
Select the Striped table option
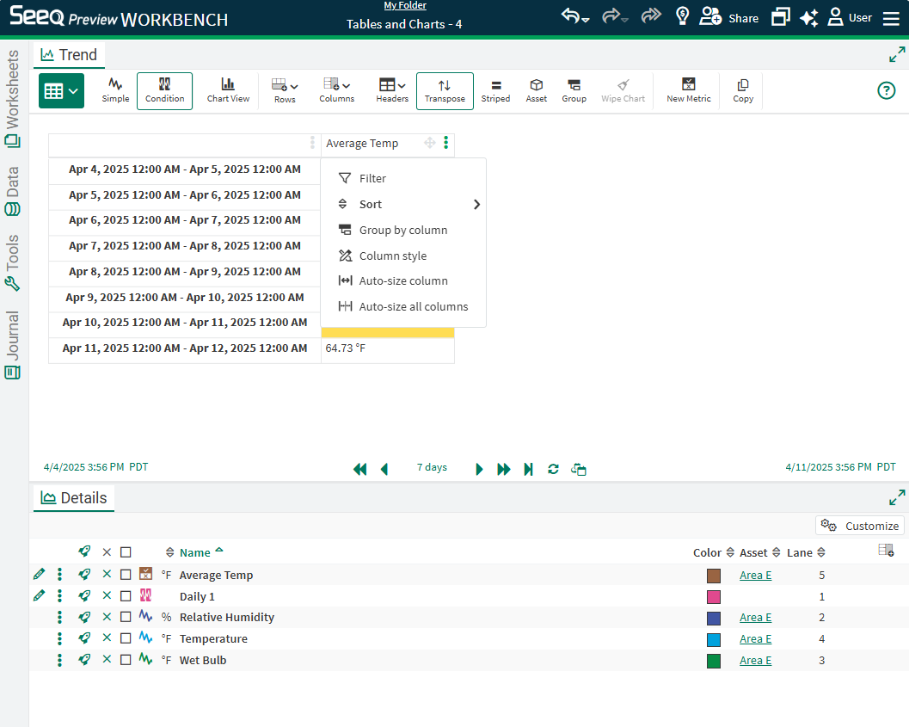pyautogui.click(x=495, y=90)
